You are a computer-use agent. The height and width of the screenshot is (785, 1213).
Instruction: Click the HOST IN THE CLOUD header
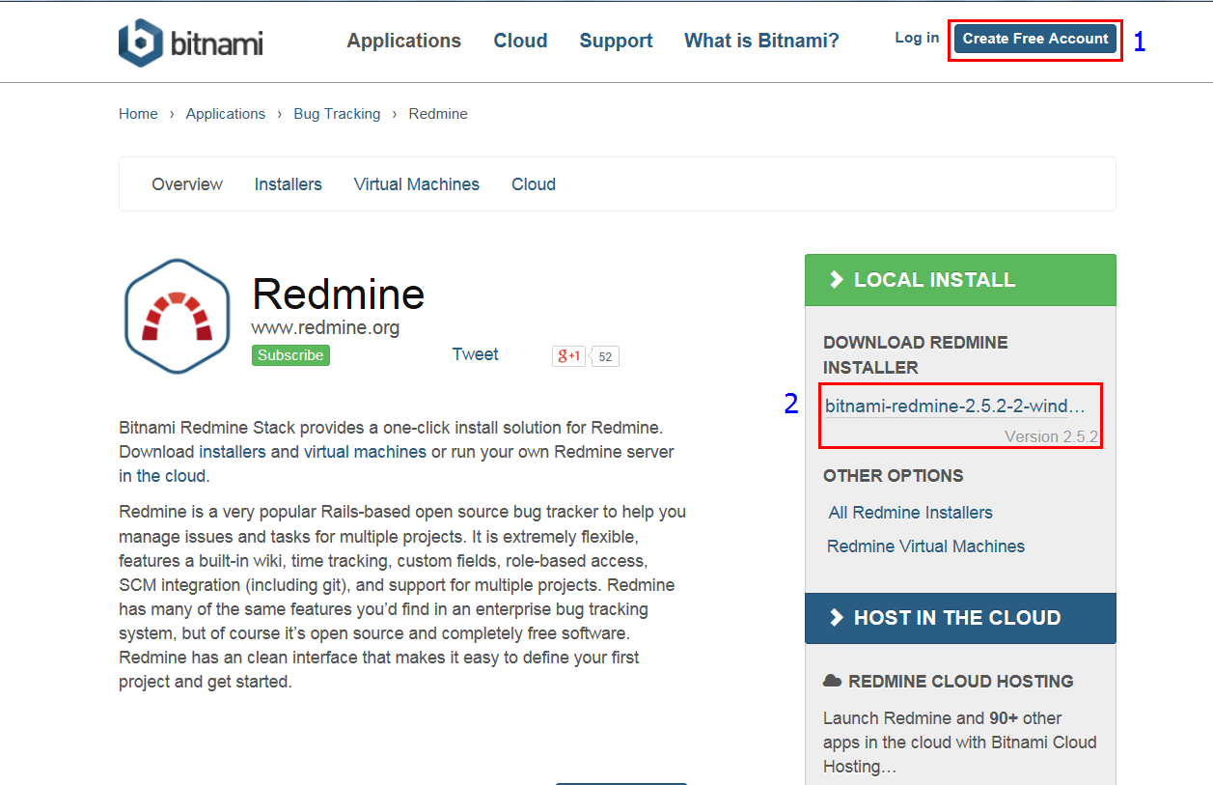[960, 618]
